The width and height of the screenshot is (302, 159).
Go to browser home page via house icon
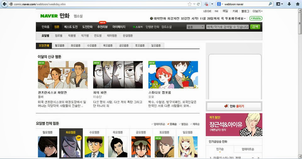tap(298, 4)
